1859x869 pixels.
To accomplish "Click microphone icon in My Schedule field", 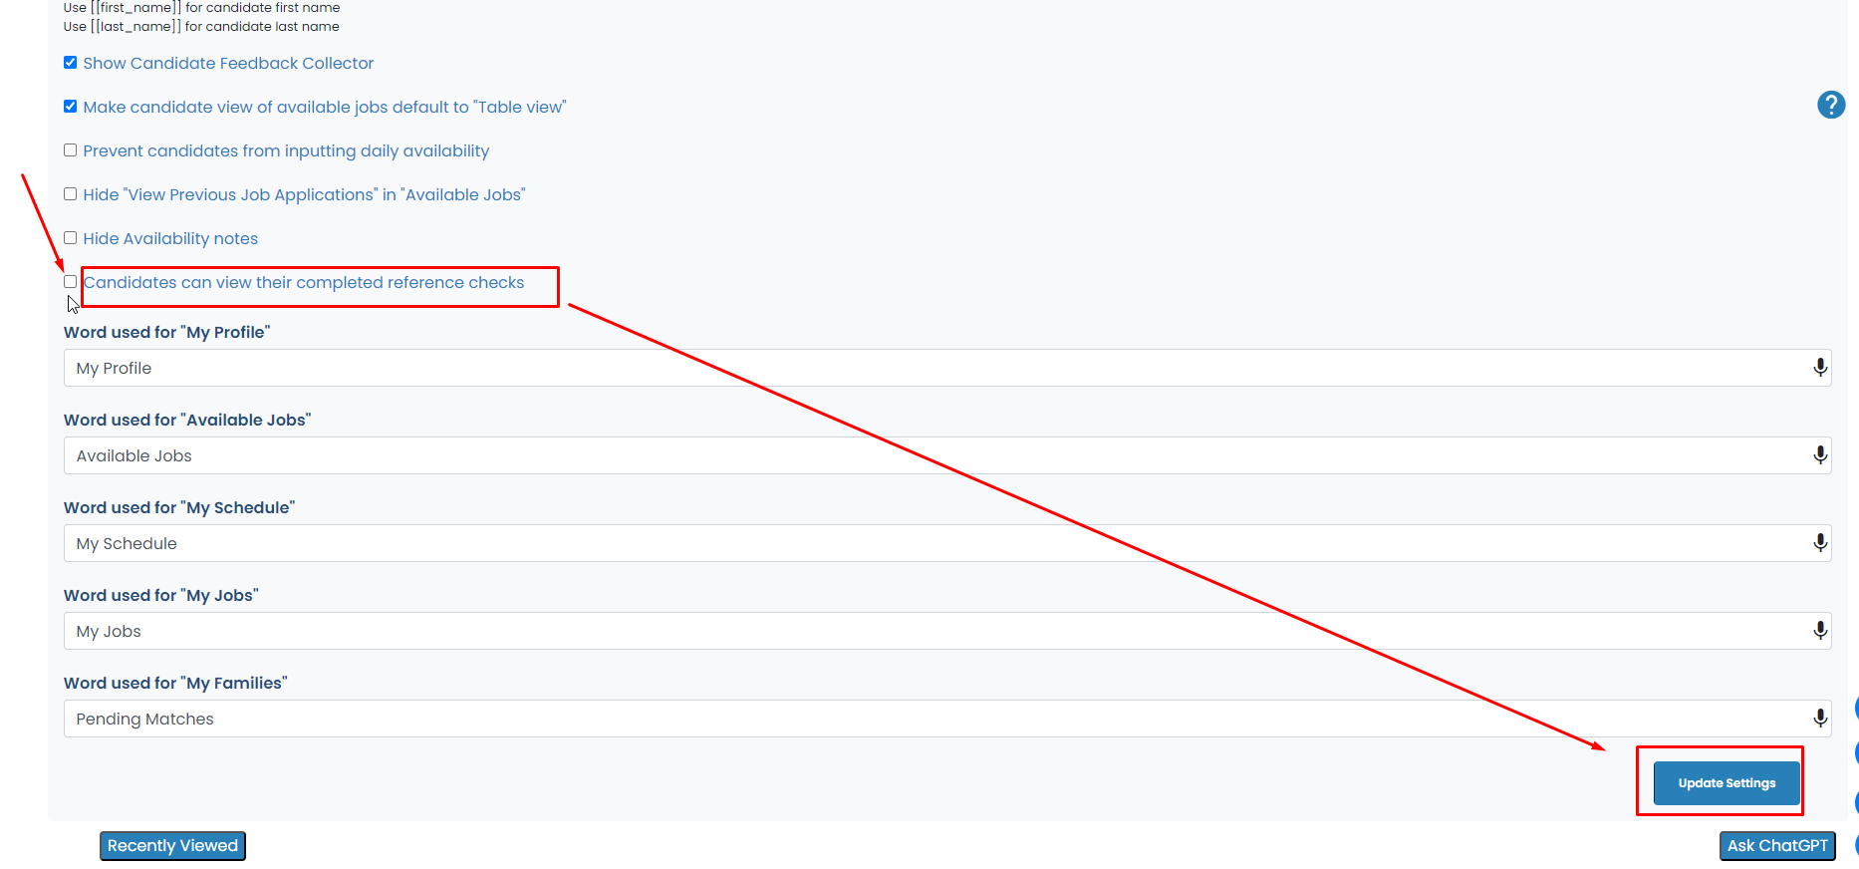I will click(x=1820, y=543).
